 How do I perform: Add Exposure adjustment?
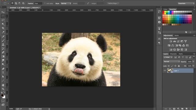click(x=182, y=42)
